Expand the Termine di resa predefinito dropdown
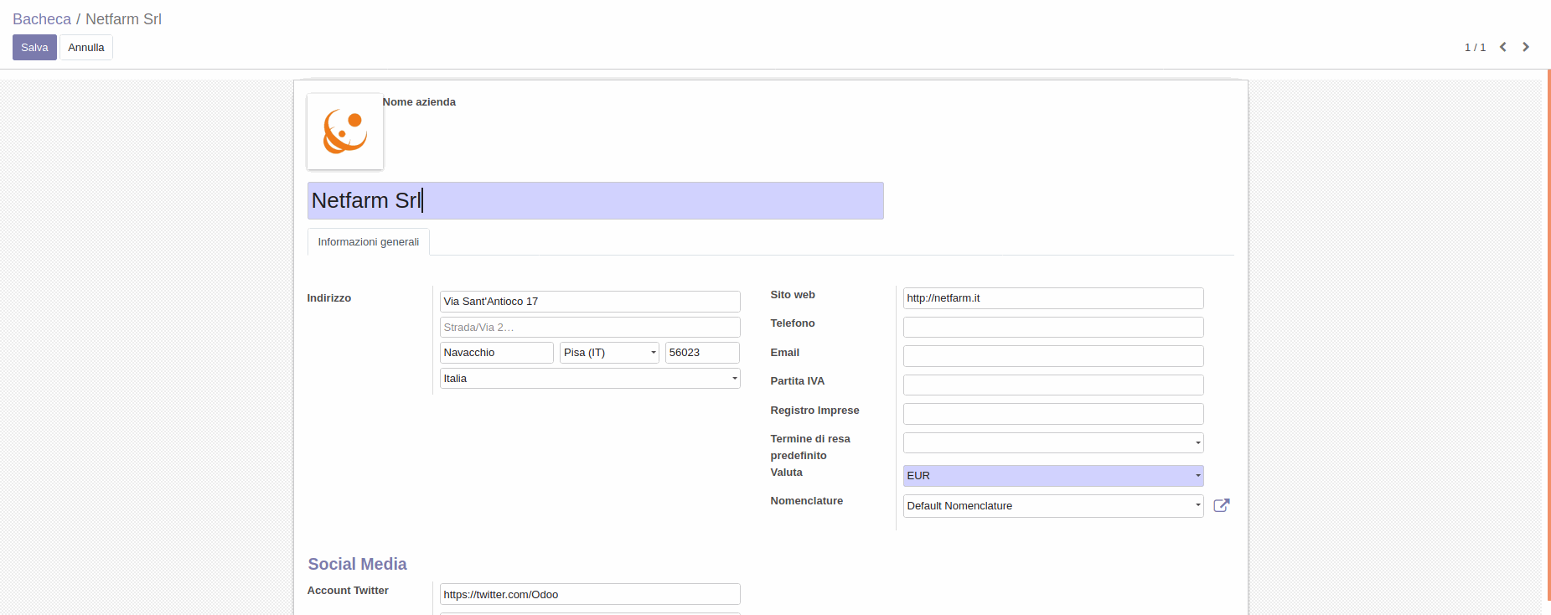The height and width of the screenshot is (615, 1551). [x=1053, y=442]
